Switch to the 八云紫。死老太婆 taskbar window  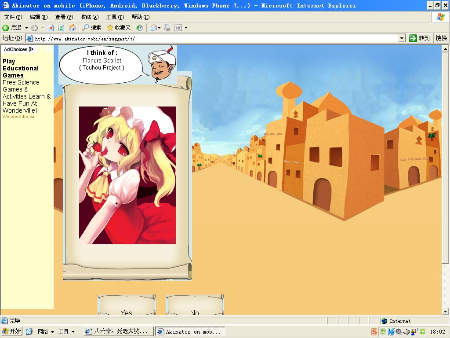118,332
